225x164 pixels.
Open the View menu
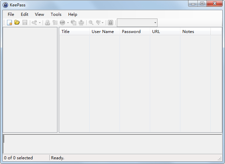40,14
